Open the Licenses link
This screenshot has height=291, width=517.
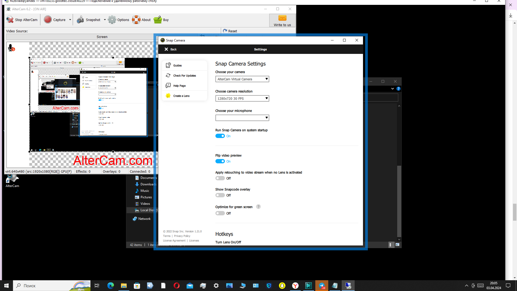[x=194, y=241]
